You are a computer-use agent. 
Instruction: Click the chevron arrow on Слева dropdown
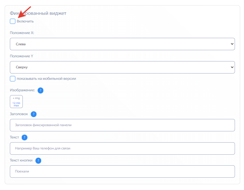tap(232, 44)
